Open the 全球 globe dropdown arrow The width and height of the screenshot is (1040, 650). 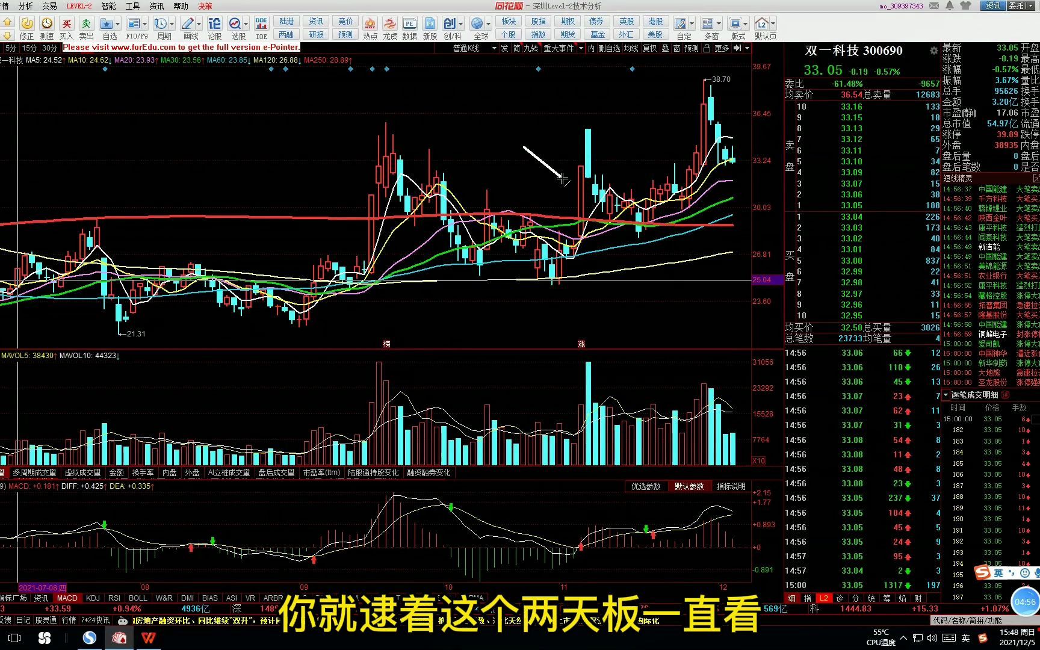click(x=488, y=24)
